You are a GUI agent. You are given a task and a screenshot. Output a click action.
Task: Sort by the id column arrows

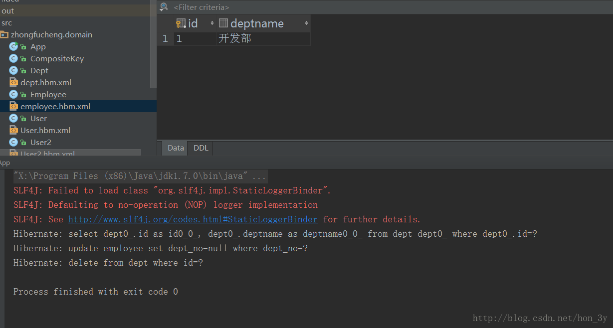(x=212, y=23)
